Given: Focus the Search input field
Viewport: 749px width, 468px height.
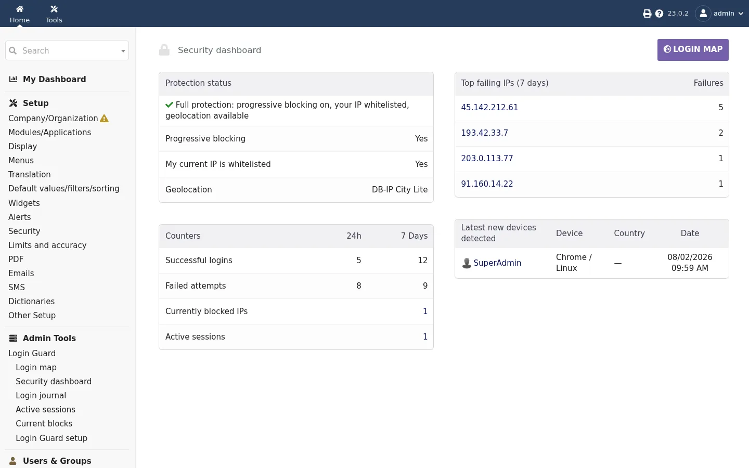Looking at the screenshot, I should (x=67, y=50).
